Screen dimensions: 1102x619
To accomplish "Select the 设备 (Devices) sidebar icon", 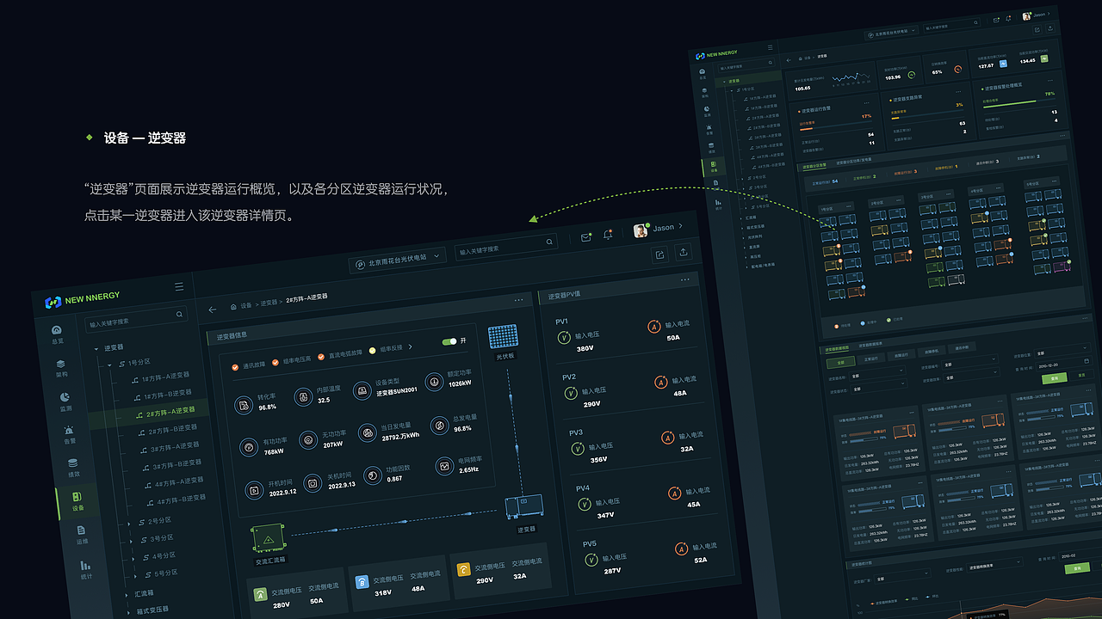I will coord(75,496).
